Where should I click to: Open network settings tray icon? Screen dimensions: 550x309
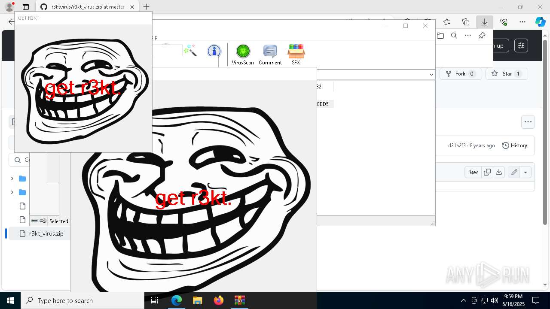click(484, 300)
